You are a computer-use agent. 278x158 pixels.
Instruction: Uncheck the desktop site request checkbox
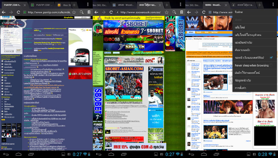(271, 57)
